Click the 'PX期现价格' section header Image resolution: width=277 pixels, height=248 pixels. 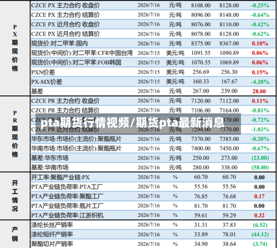pos(15,48)
